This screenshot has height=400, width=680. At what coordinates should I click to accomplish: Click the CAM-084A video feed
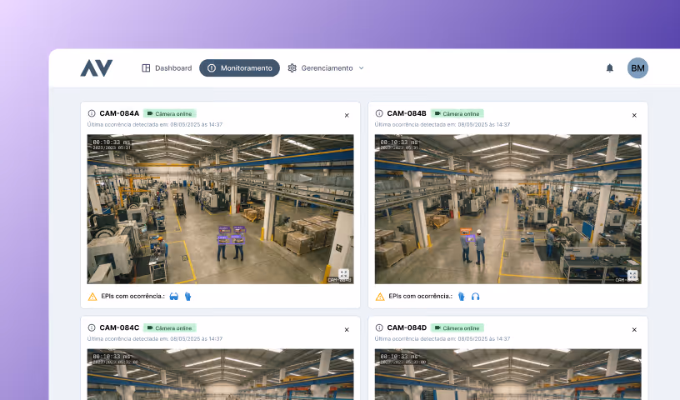220,209
